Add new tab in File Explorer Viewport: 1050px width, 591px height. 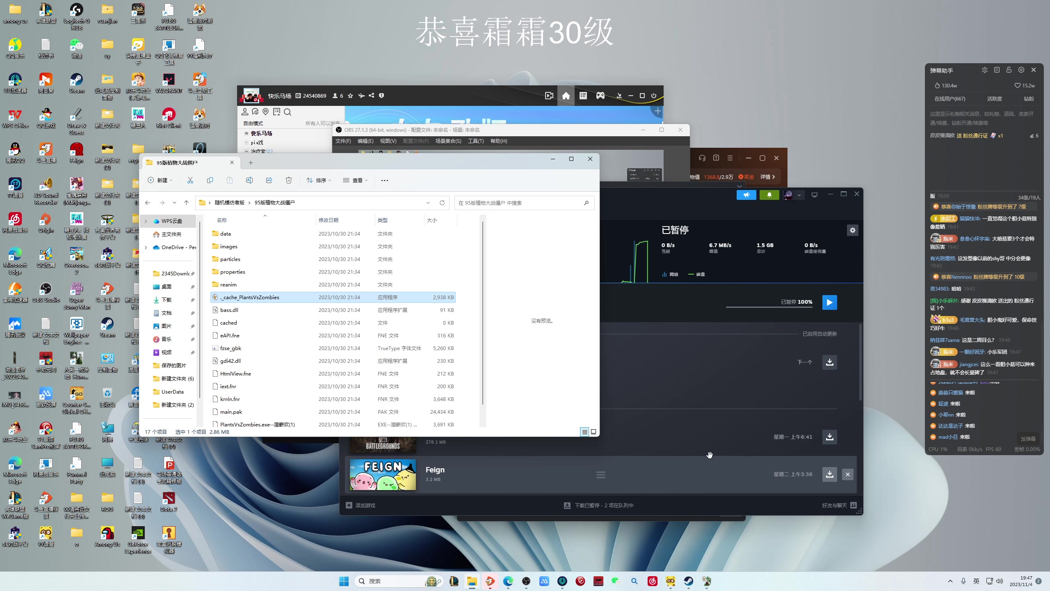click(x=251, y=163)
